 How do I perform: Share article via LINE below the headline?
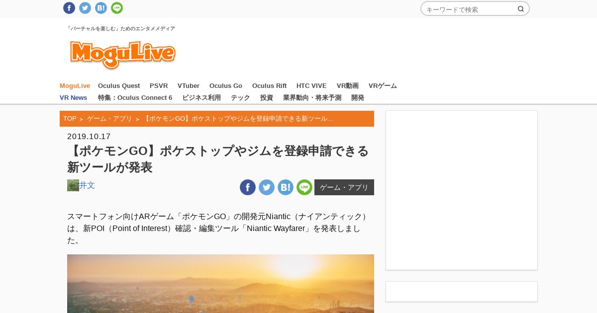tap(304, 187)
